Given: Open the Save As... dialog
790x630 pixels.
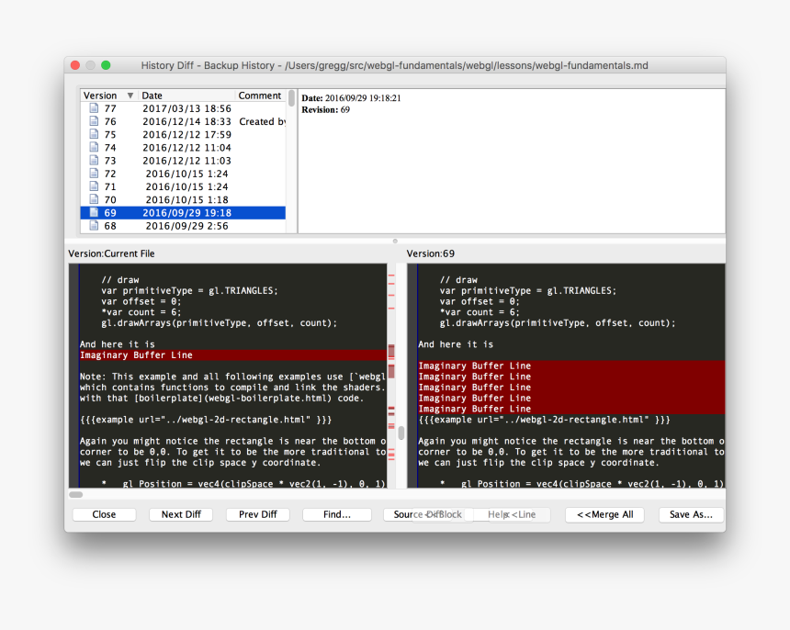Looking at the screenshot, I should point(691,515).
